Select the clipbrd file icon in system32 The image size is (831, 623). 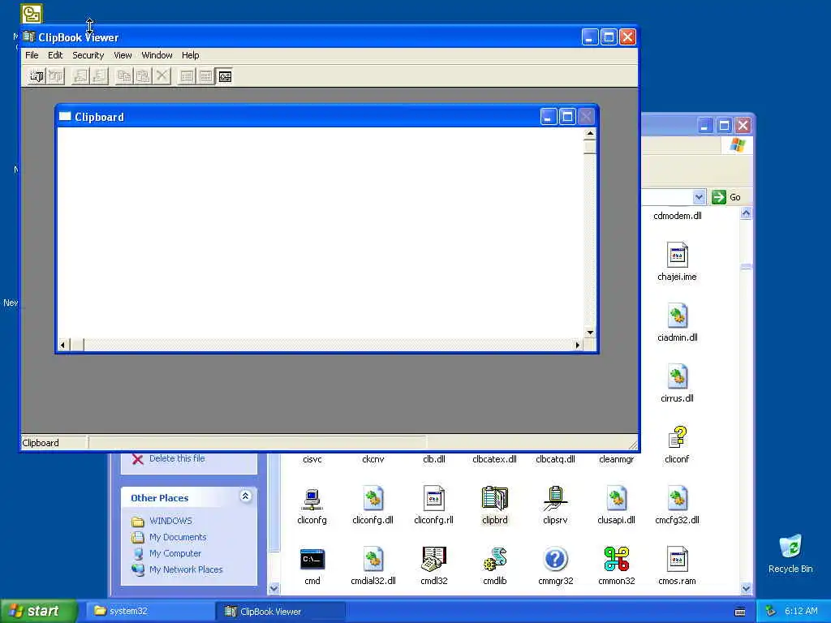point(494,499)
